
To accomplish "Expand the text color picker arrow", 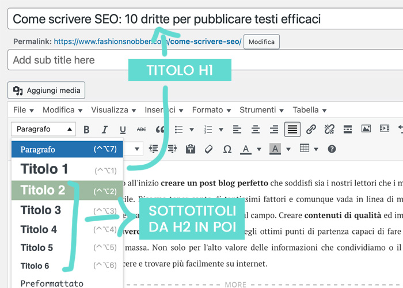I will pos(259,149).
